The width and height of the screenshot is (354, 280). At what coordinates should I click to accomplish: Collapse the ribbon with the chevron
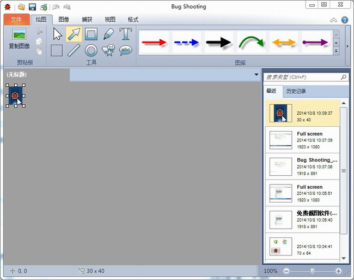(x=334, y=20)
